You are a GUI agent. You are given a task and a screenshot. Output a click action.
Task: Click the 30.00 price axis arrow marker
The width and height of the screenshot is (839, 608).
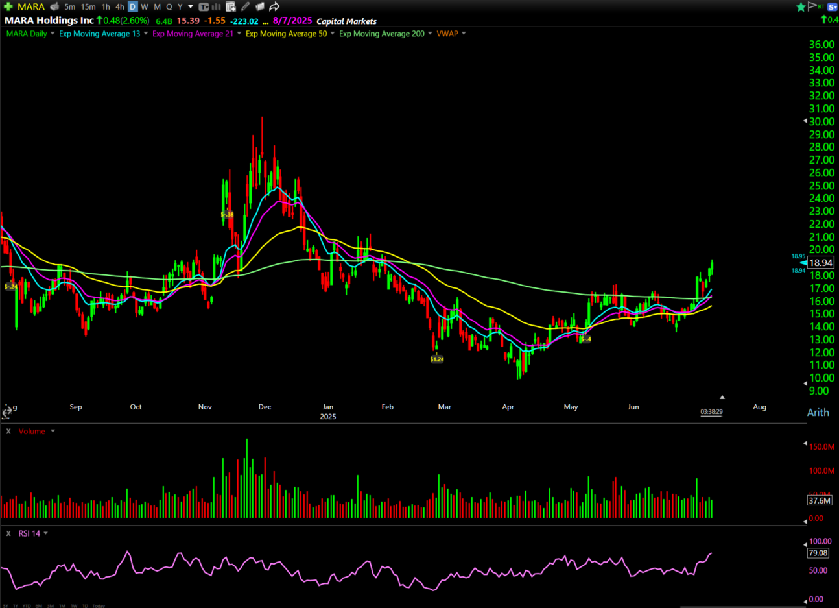805,121
